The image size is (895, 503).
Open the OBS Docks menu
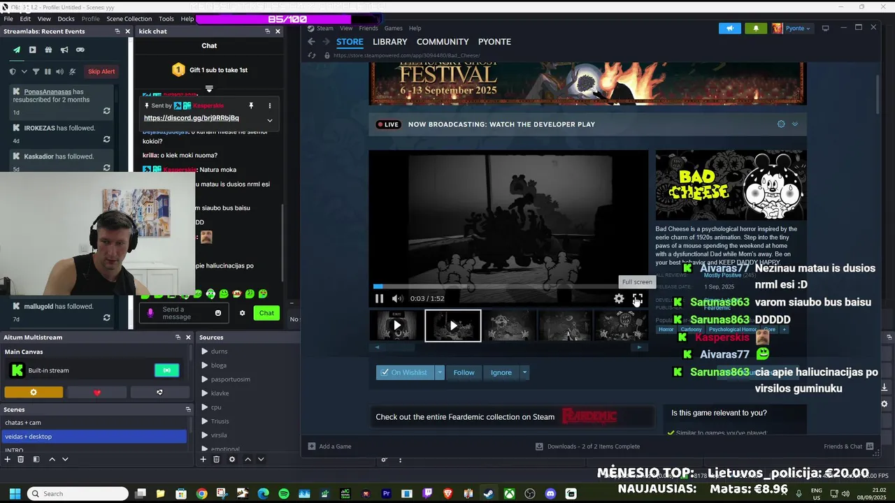click(66, 19)
